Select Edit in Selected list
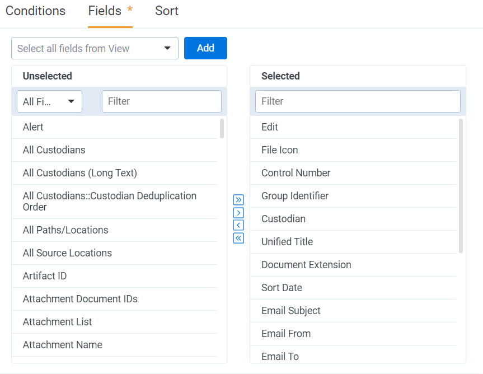 [x=353, y=127]
